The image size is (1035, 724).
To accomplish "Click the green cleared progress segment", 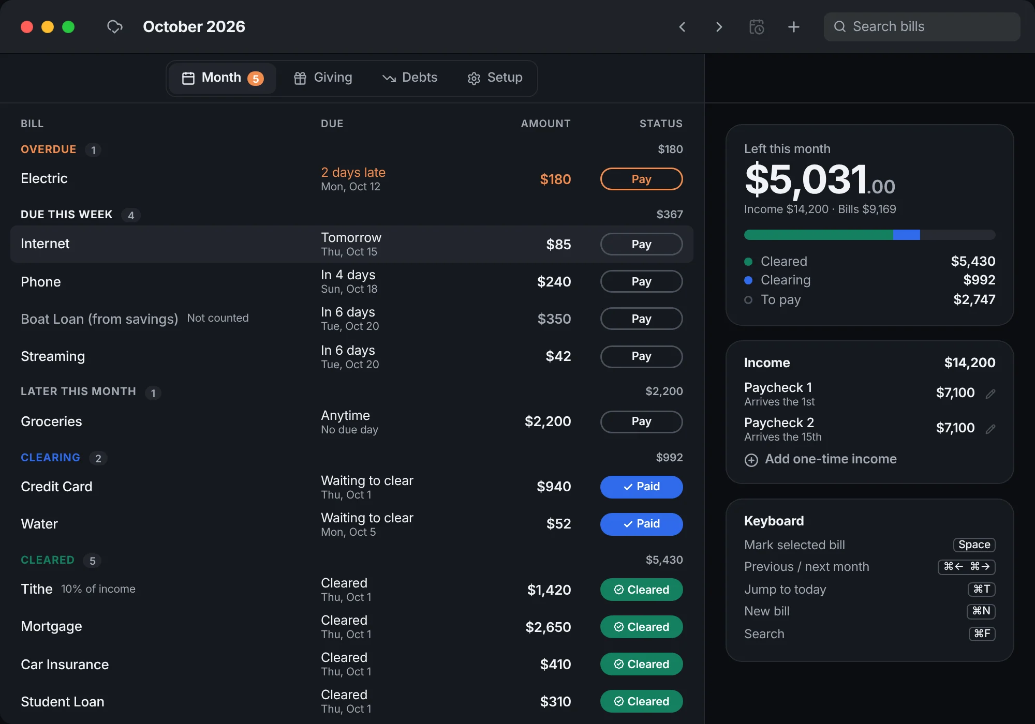I will (x=819, y=235).
